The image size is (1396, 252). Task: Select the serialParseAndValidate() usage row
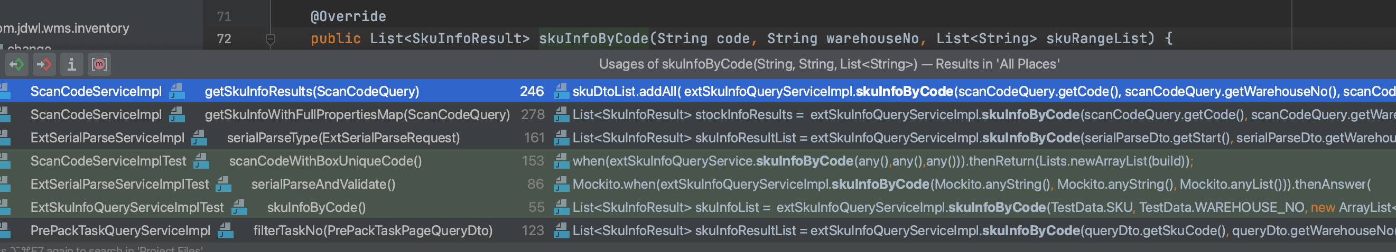click(x=323, y=185)
